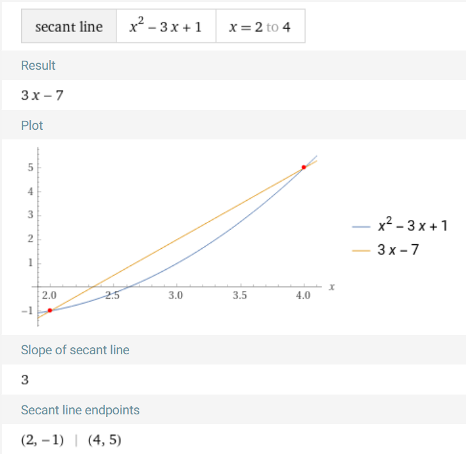Click the "Slope of secant line" heading
466x454 pixels.
pos(75,350)
